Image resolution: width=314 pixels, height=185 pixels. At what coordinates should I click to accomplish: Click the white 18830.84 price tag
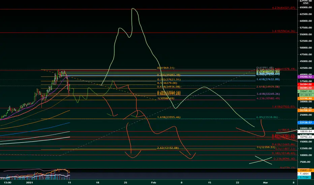coord(306,132)
